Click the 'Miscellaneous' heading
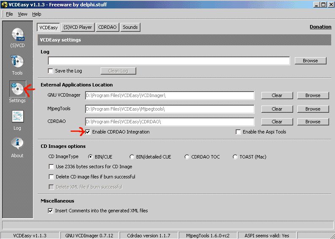335x239 pixels. coord(58,201)
